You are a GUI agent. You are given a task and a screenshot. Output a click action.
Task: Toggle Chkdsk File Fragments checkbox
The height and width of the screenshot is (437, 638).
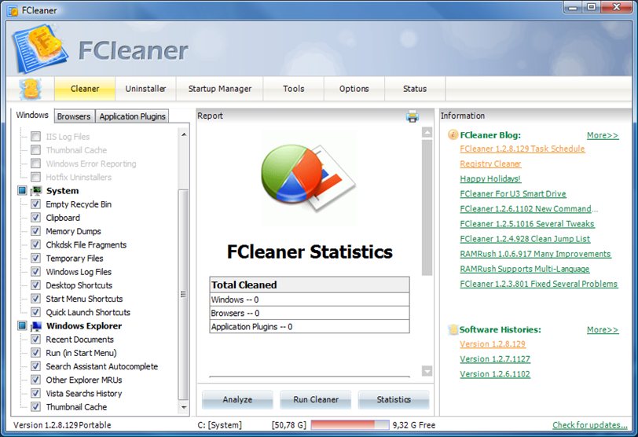click(36, 244)
